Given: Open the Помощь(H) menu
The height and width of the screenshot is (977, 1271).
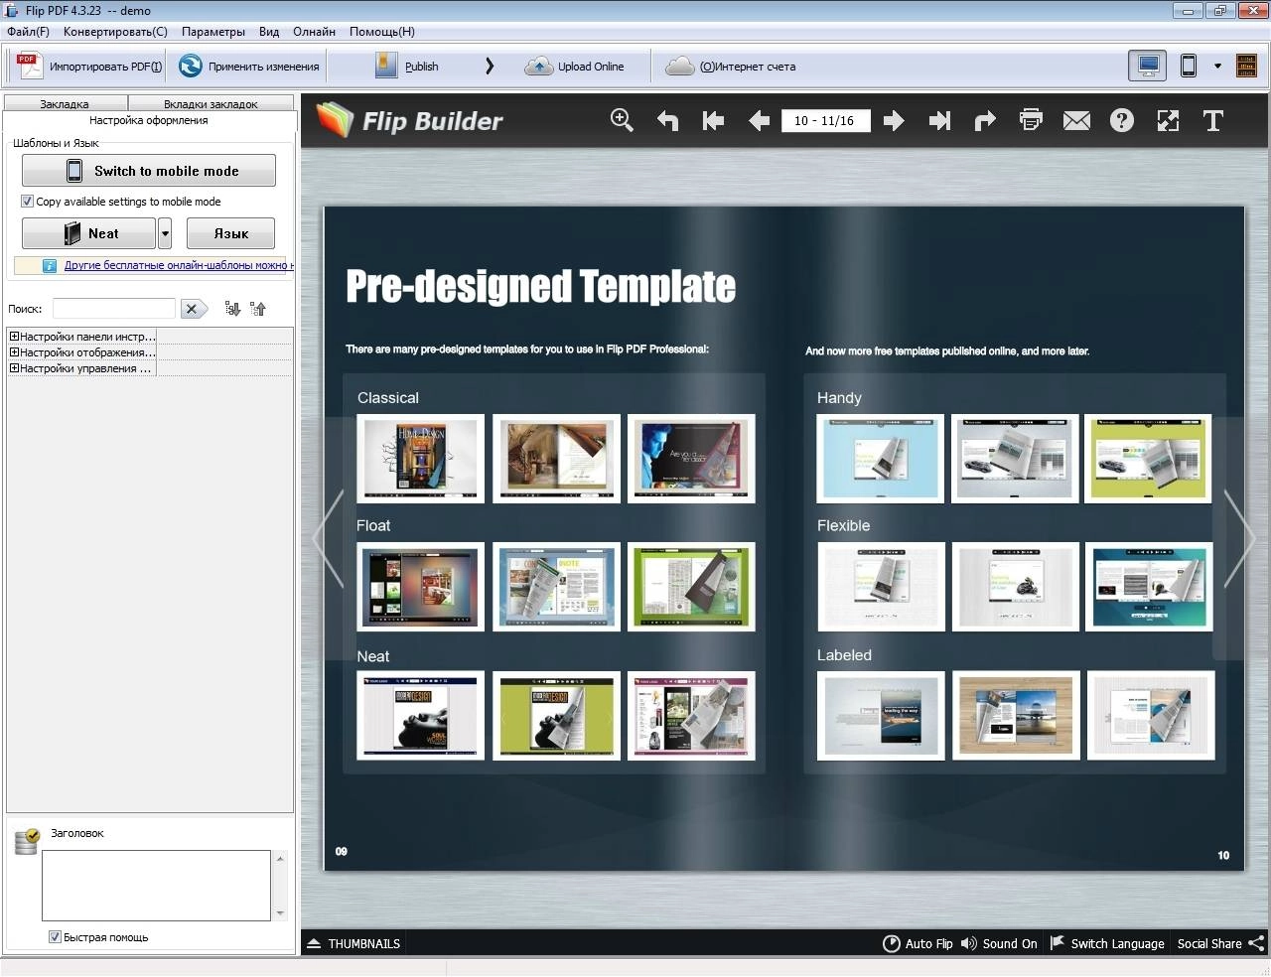Looking at the screenshot, I should coord(382,32).
